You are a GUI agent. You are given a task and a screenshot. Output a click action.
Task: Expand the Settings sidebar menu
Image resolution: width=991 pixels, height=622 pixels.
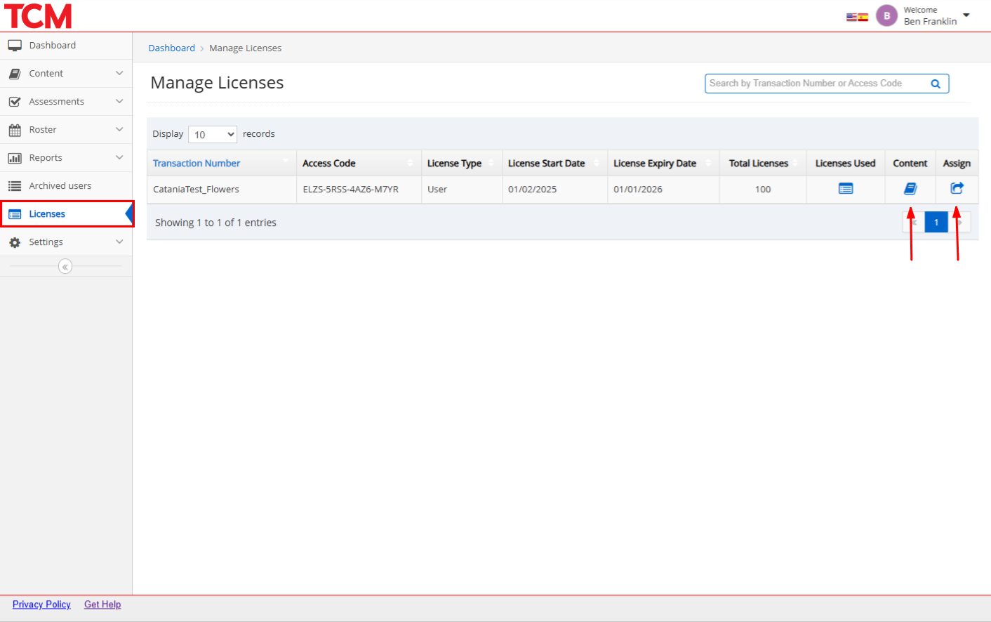pyautogui.click(x=66, y=242)
